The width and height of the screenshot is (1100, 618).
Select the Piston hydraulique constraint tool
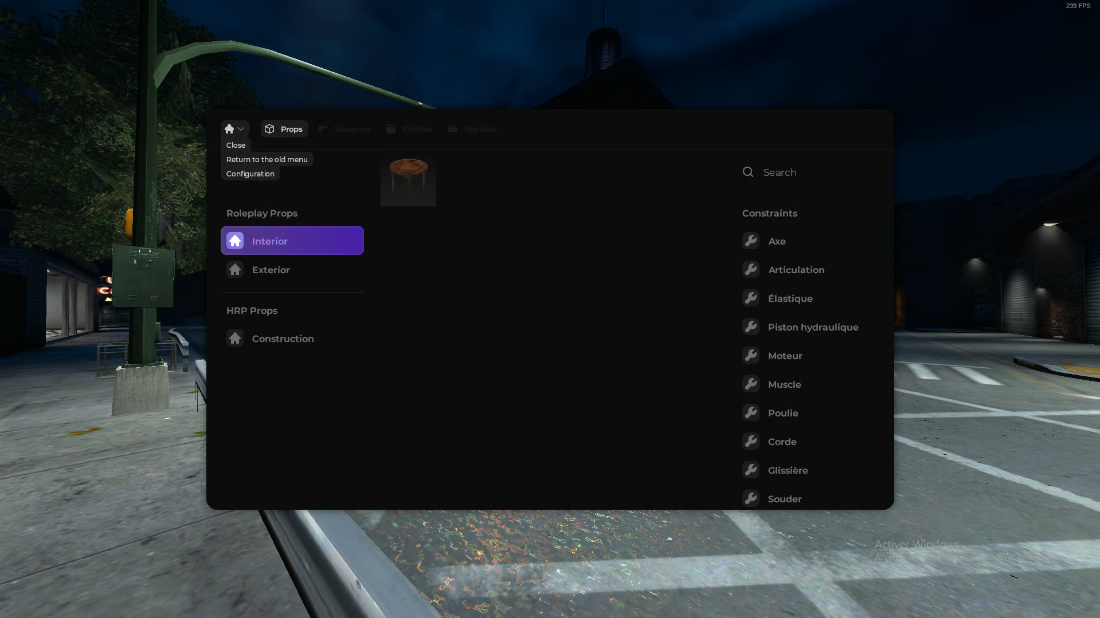click(809, 326)
